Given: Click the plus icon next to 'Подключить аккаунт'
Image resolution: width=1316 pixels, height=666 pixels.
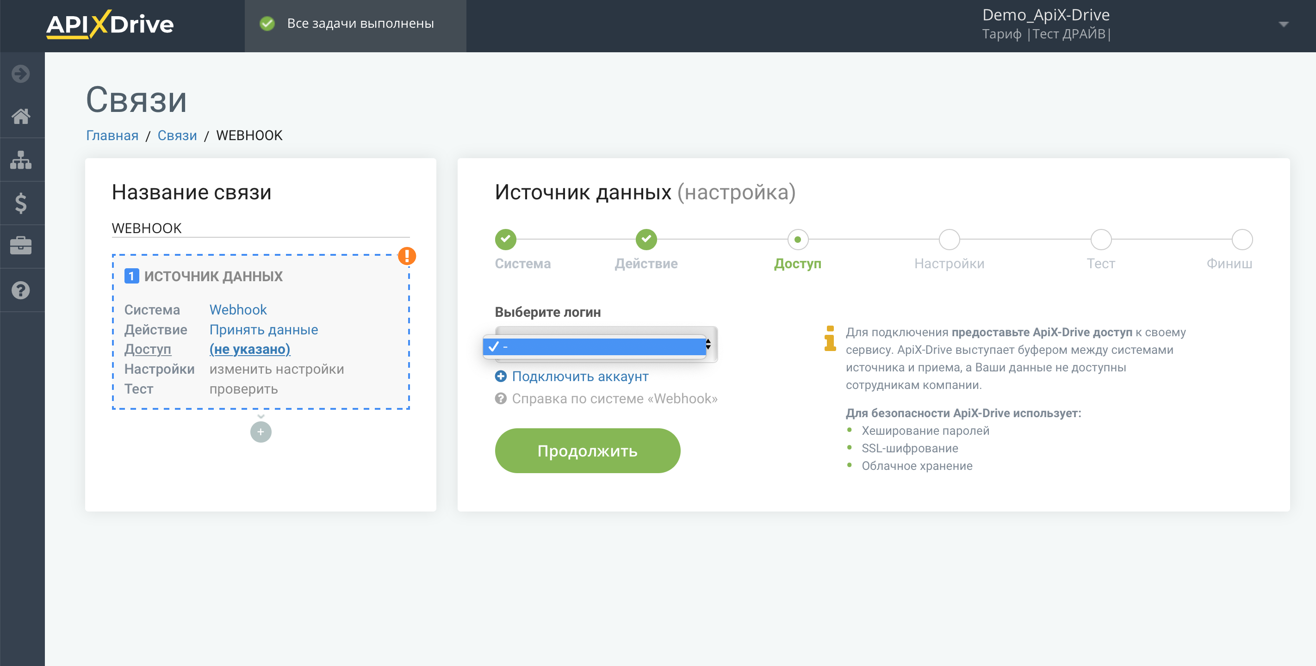Looking at the screenshot, I should [x=501, y=376].
